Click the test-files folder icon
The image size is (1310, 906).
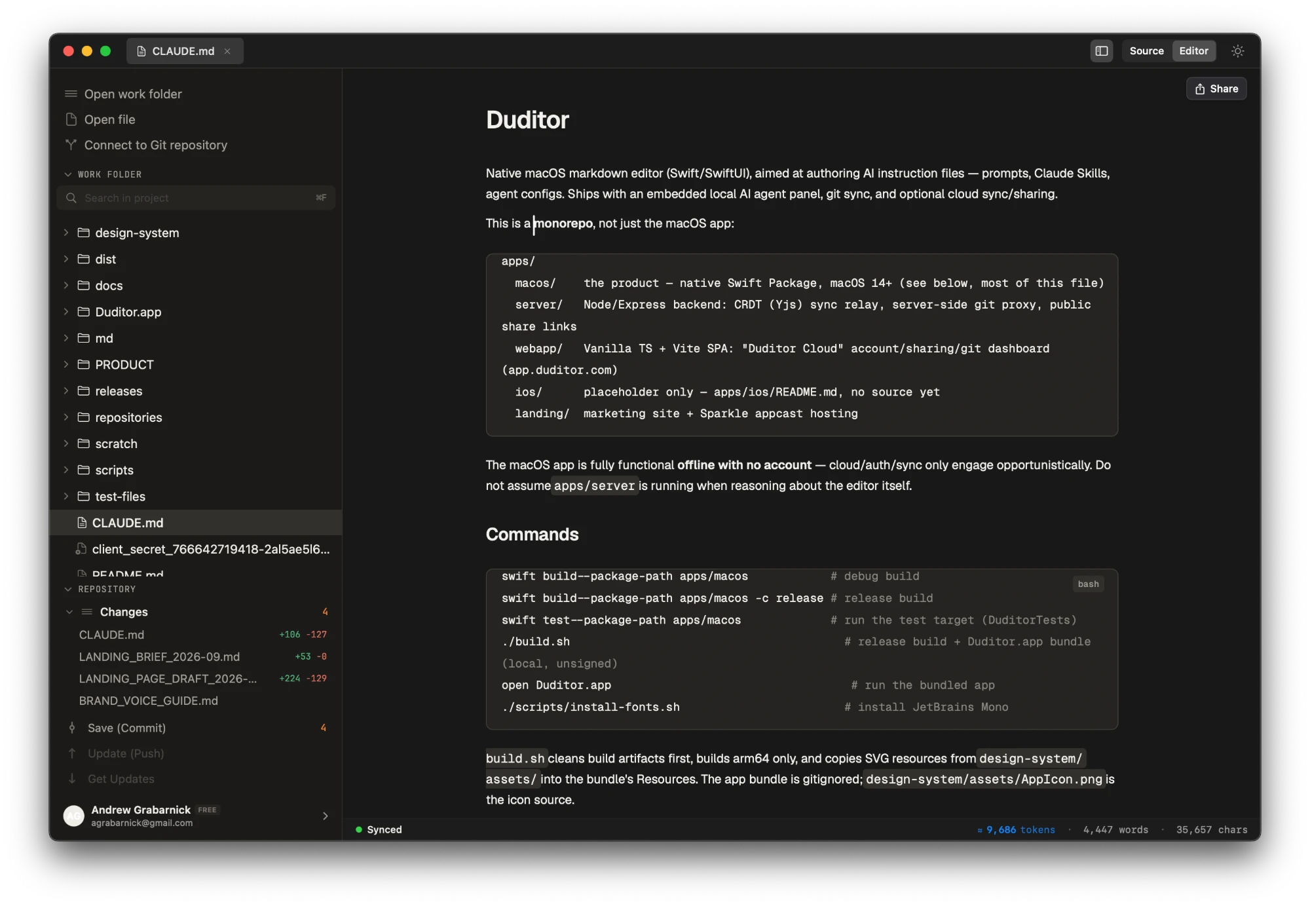pyautogui.click(x=83, y=496)
